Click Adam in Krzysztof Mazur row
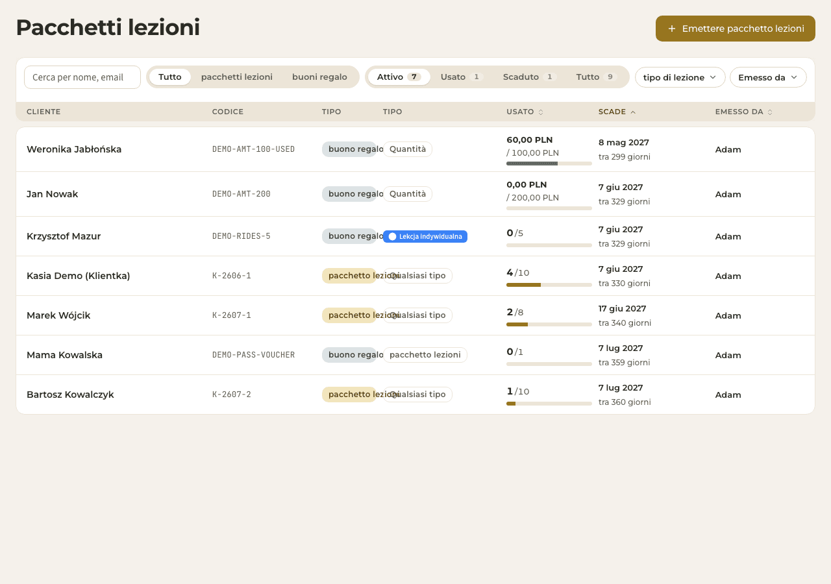The width and height of the screenshot is (831, 584). (728, 236)
